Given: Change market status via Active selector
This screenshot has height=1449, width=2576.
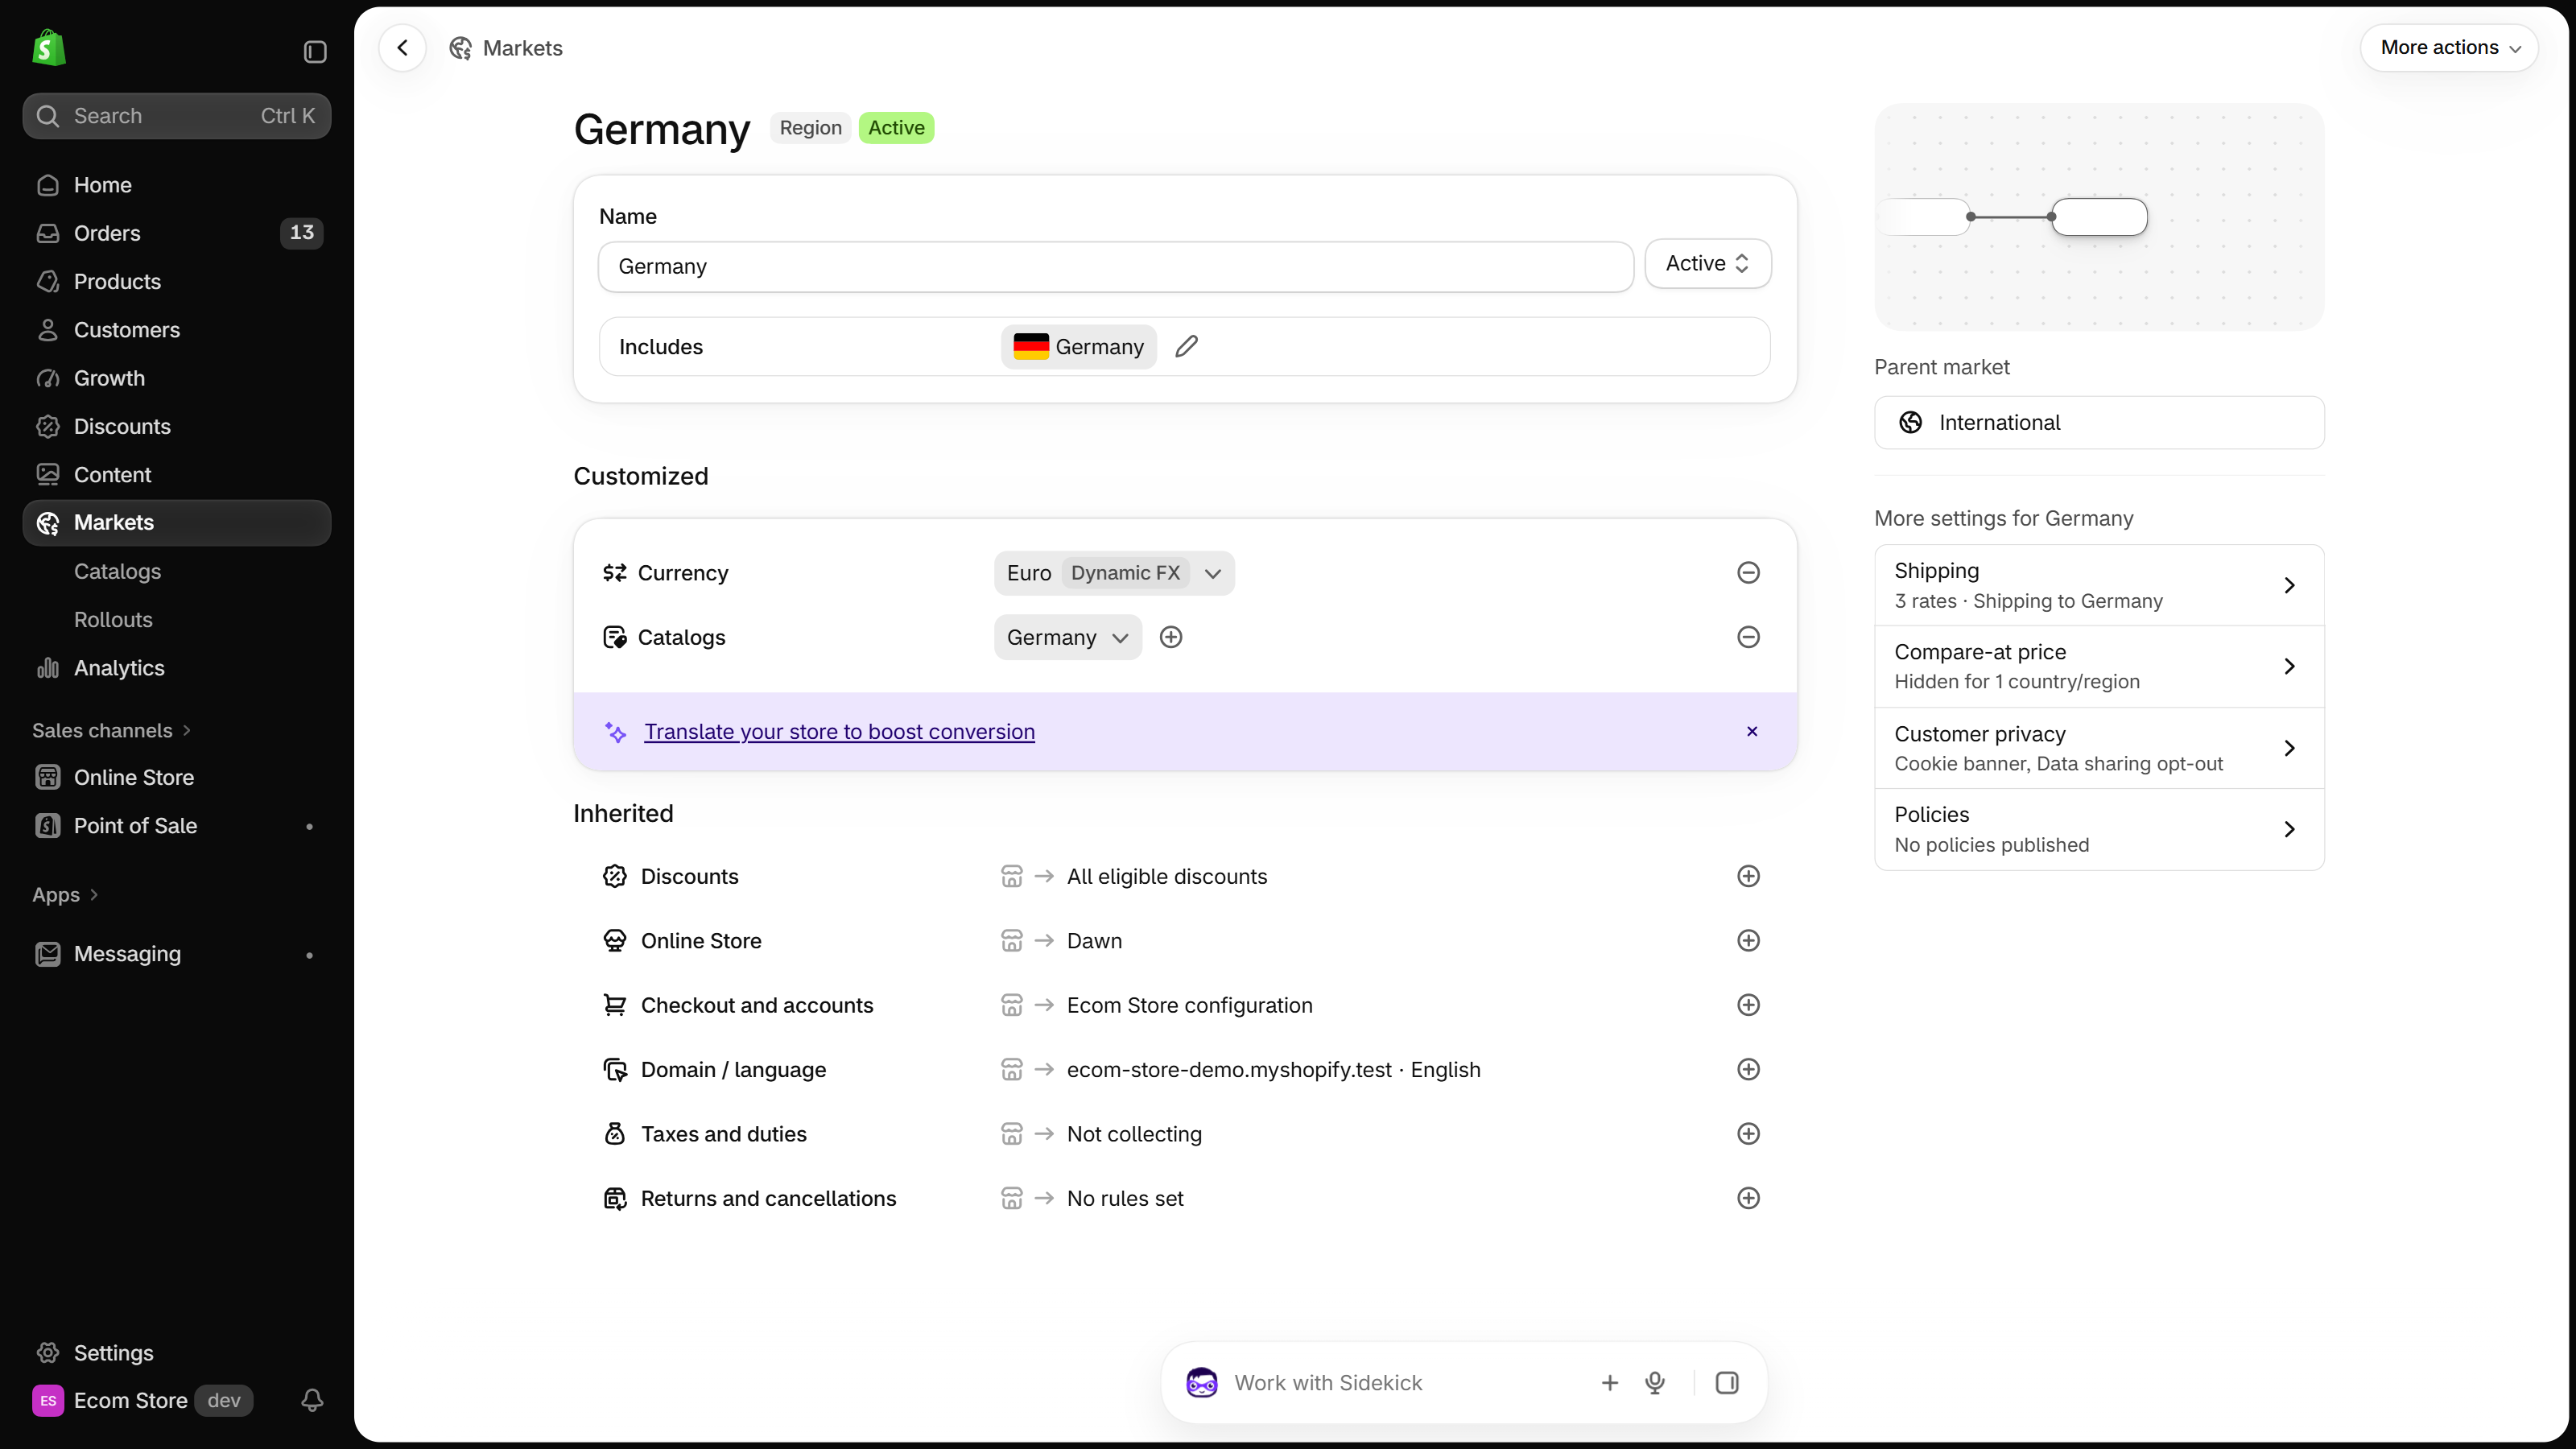Looking at the screenshot, I should 1708,264.
